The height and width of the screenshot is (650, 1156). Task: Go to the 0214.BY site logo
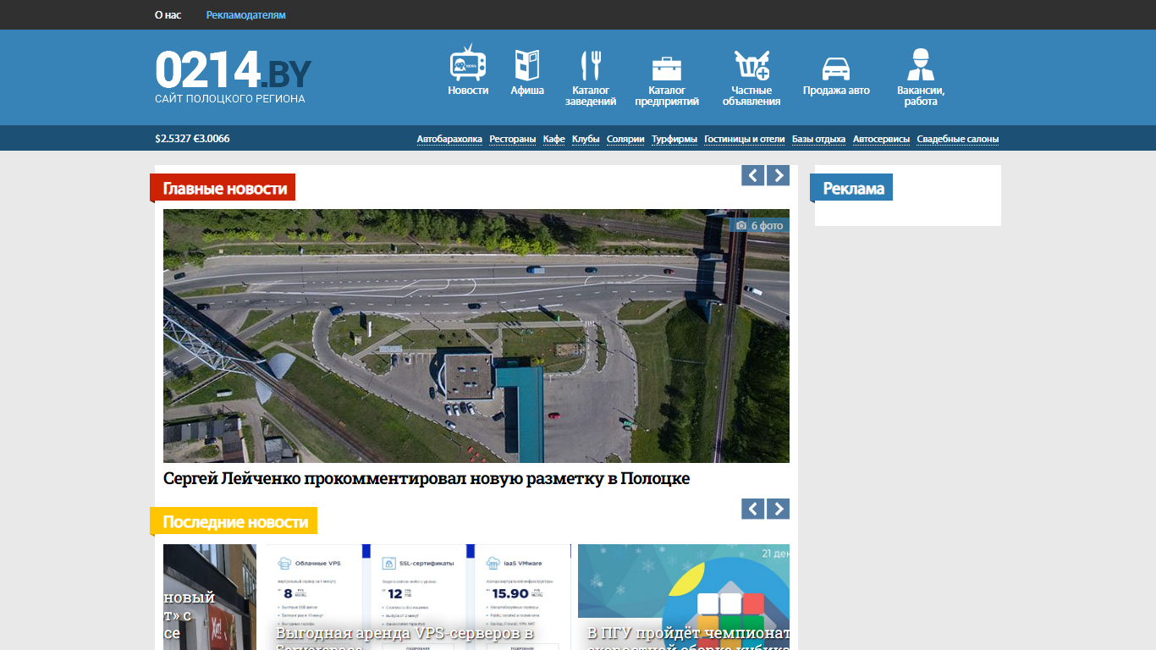[233, 69]
